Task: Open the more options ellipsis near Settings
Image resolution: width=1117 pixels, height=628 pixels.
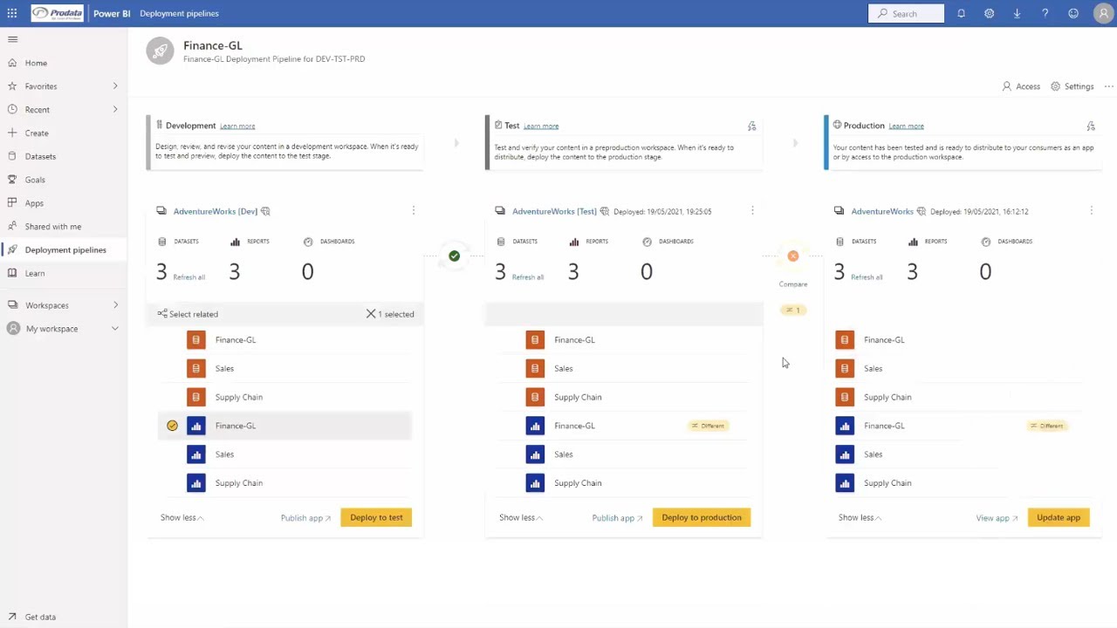Action: tap(1109, 86)
